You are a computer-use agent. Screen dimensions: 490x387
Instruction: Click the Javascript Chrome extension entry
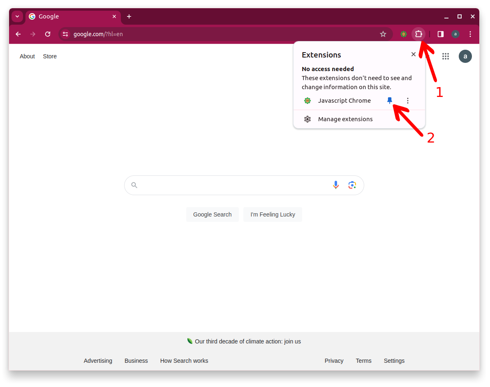pyautogui.click(x=344, y=101)
